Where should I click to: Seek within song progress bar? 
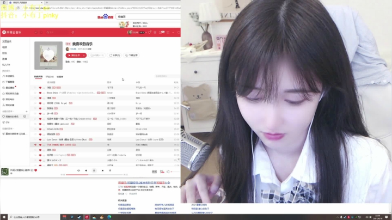click(x=94, y=174)
